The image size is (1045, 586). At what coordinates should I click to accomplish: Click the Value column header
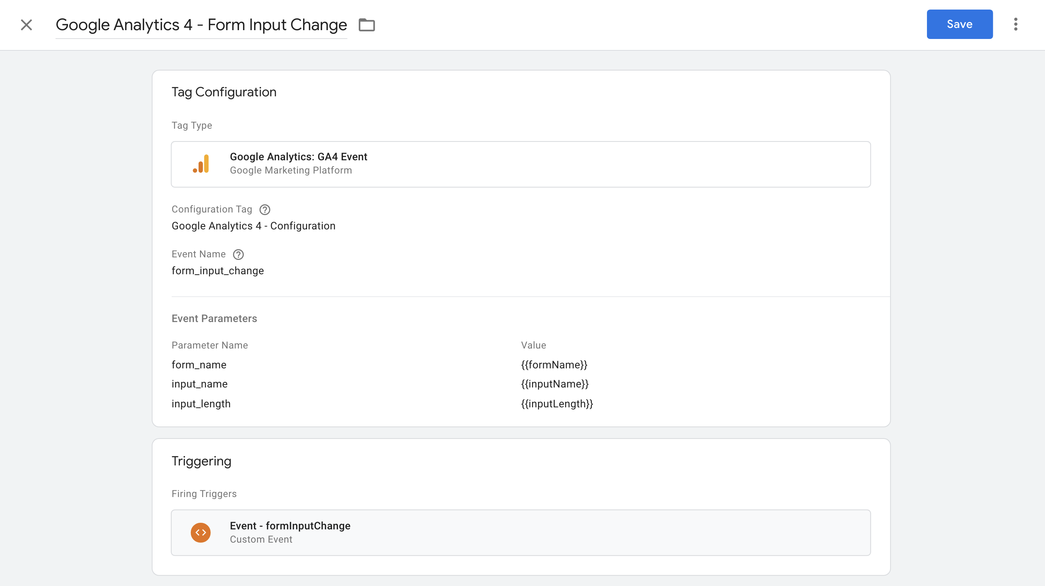point(534,346)
